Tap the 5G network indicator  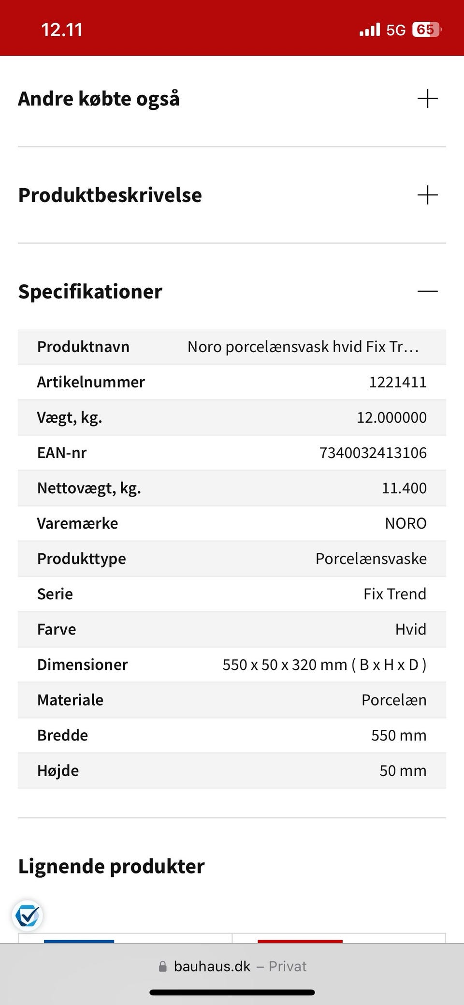click(x=396, y=30)
